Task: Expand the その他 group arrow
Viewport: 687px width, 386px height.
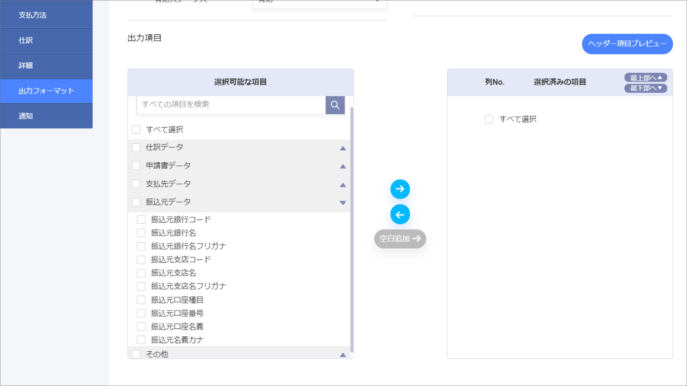Action: click(343, 355)
